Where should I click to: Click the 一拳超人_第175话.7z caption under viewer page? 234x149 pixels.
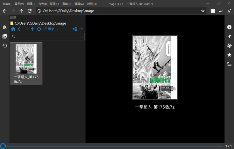click(155, 107)
